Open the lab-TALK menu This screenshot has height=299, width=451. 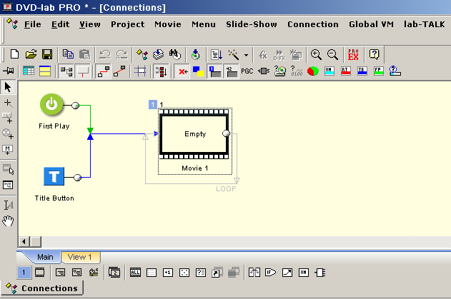click(x=425, y=24)
